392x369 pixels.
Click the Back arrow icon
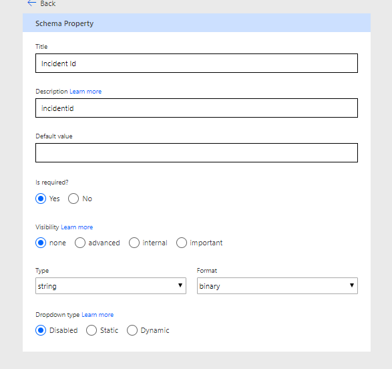[32, 3]
